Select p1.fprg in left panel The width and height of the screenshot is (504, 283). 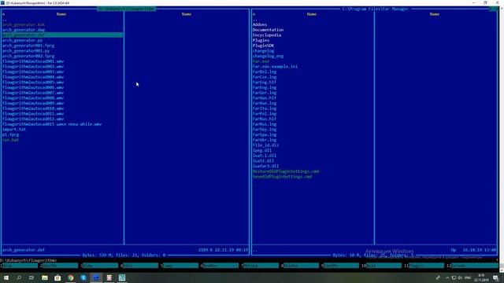(10, 134)
